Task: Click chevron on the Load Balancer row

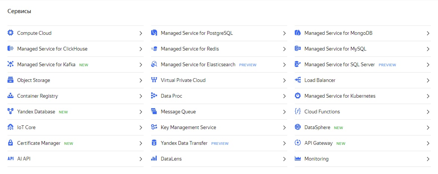Action: (x=428, y=80)
